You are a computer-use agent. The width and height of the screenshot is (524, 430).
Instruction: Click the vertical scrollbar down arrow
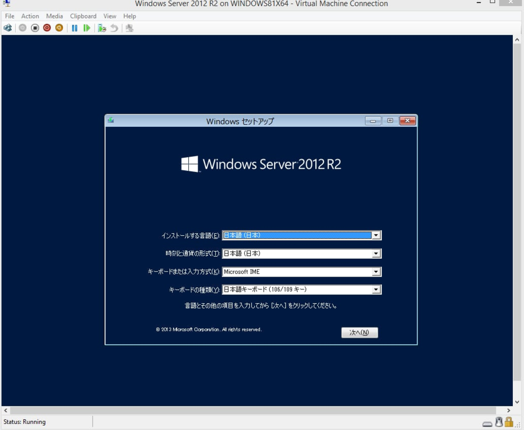pos(517,402)
